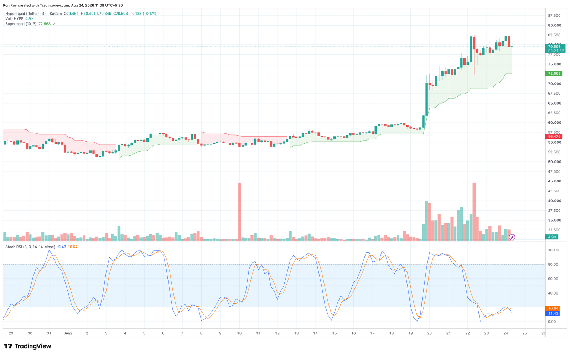Select the Hyperliquid / Tether symbol legend
The height and width of the screenshot is (355, 570).
(33, 14)
